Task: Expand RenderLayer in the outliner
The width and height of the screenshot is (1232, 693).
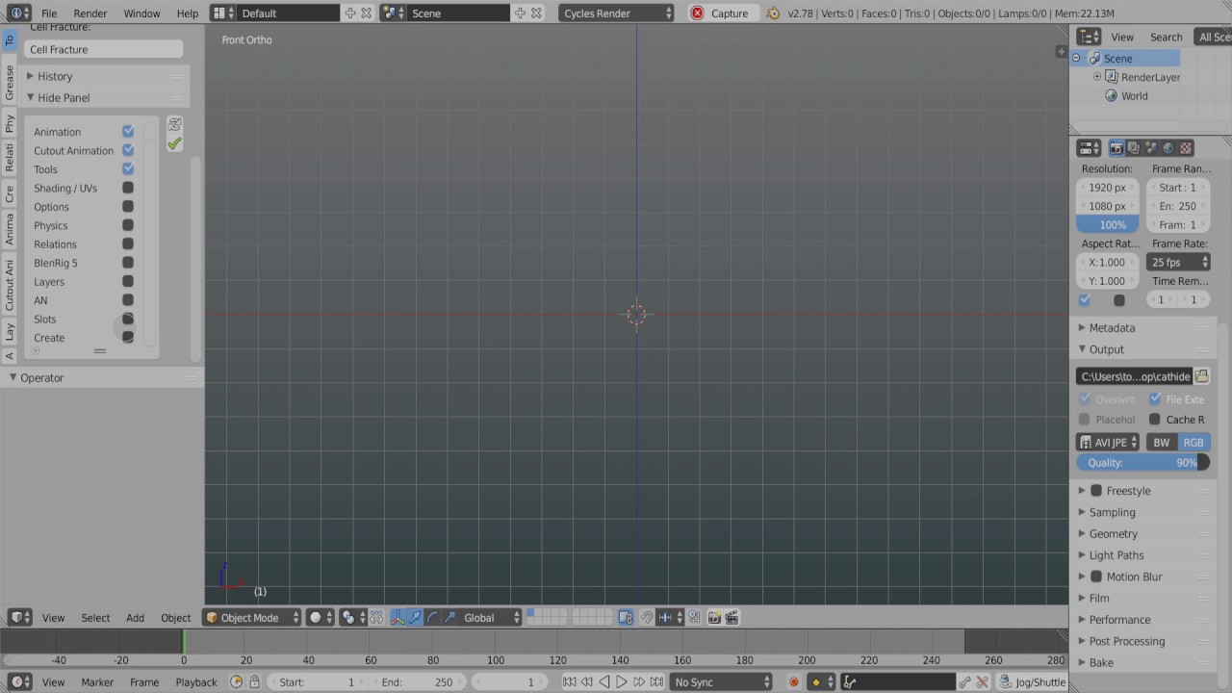Action: tap(1097, 77)
